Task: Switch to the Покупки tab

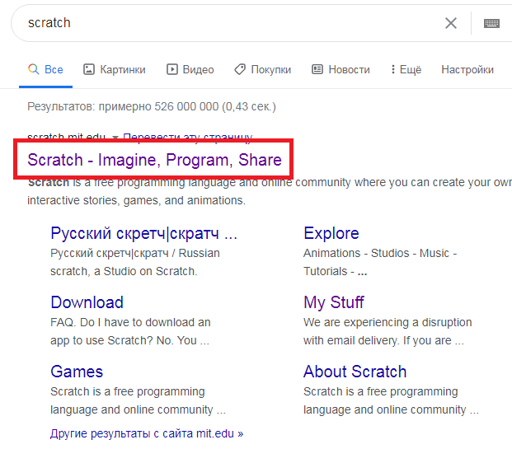Action: click(262, 69)
